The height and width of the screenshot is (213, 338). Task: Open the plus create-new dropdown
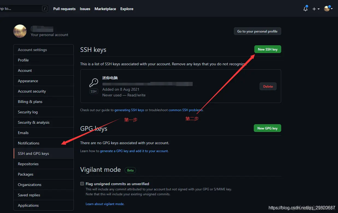click(316, 9)
